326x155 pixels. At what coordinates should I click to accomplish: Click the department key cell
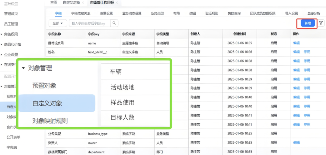point(96,152)
